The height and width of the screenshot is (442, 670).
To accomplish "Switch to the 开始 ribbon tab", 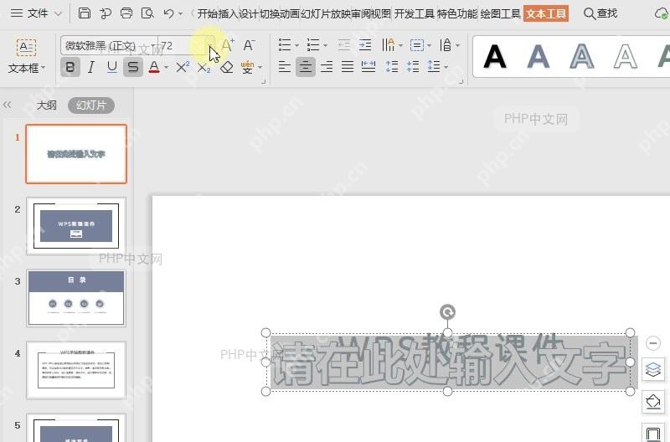I will tap(207, 13).
